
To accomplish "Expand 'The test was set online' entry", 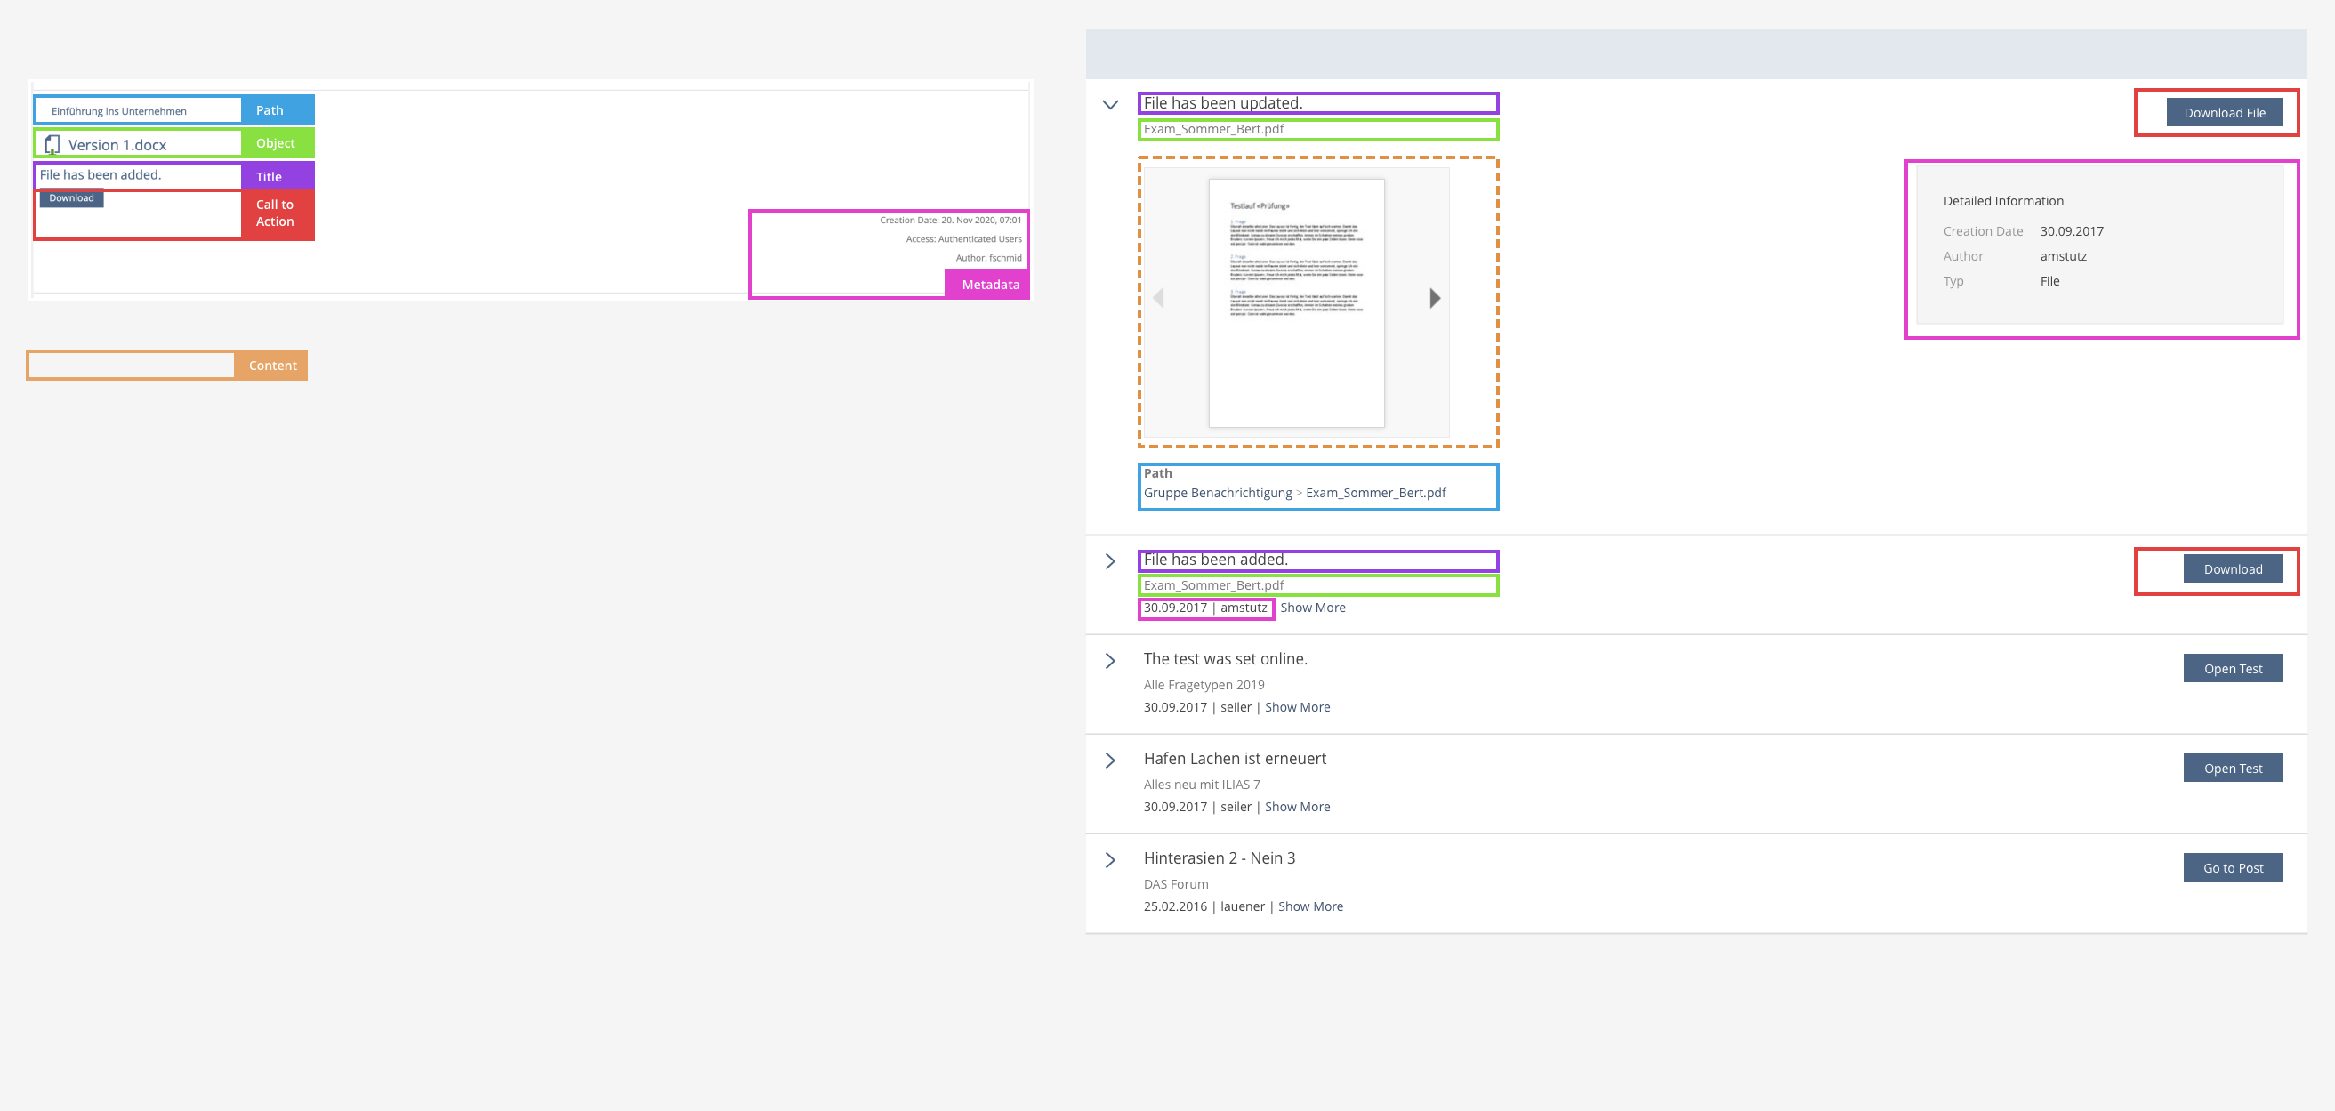I will [1109, 662].
